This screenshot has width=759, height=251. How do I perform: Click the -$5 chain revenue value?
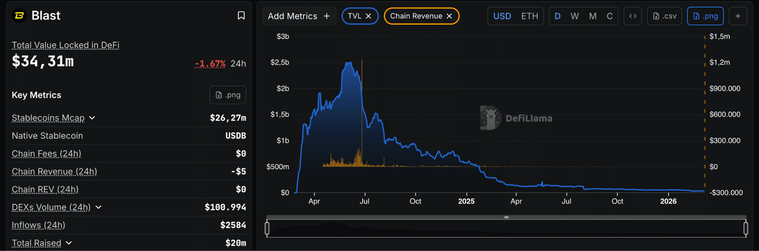tap(238, 171)
